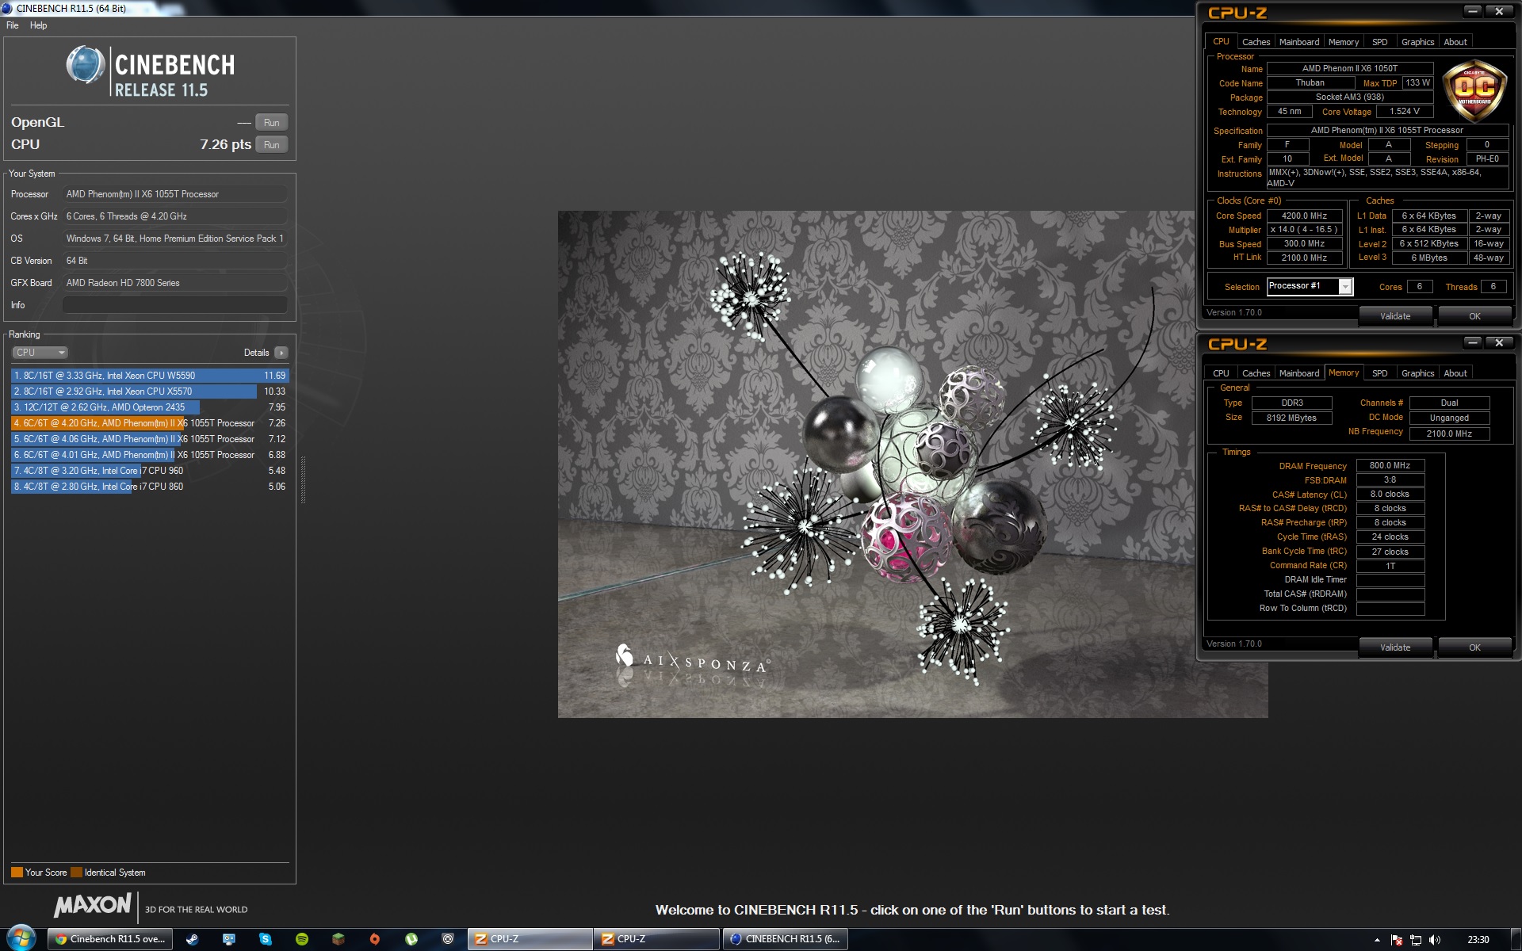Activate the CINEBENCH R11.5 taskbar item
Screen dimensions: 1522x951
785,939
